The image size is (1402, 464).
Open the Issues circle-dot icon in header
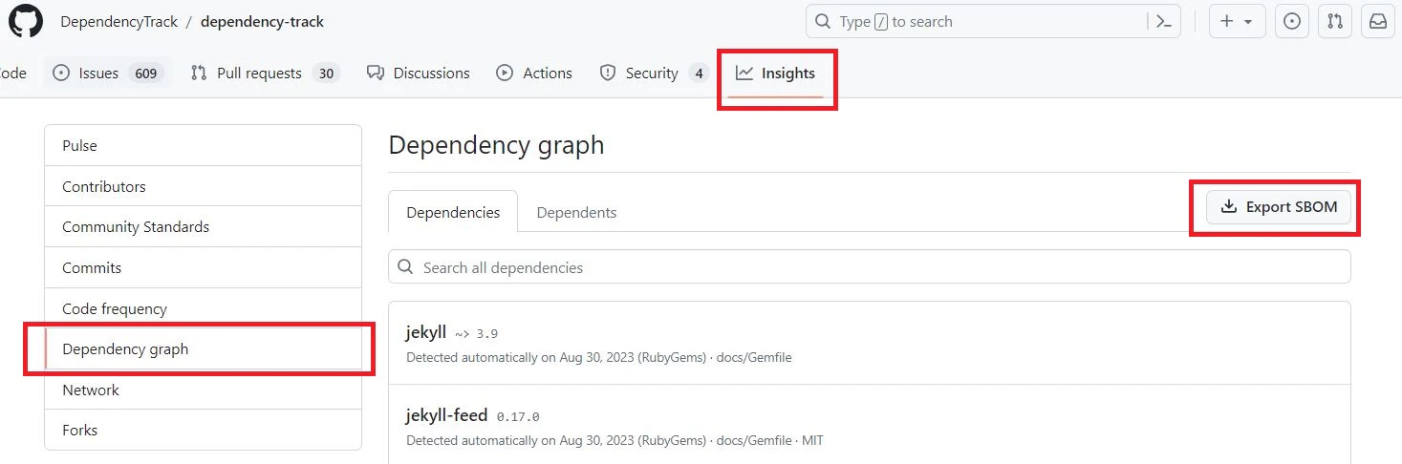(1292, 21)
